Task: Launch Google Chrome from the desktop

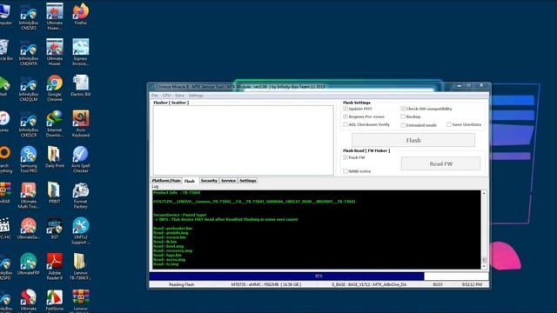Action: (54, 89)
